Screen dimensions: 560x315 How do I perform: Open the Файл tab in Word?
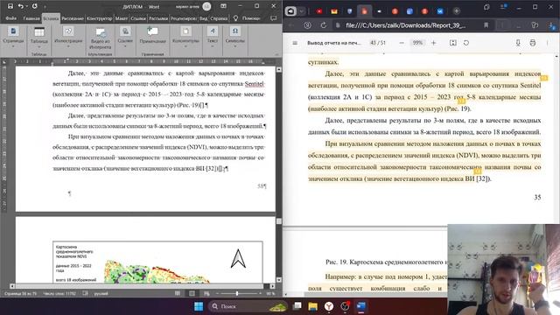click(x=10, y=18)
